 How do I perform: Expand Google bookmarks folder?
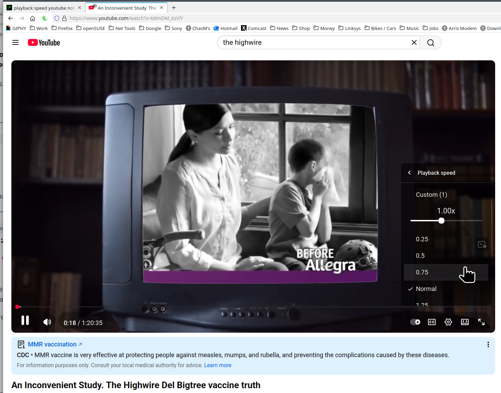click(150, 28)
